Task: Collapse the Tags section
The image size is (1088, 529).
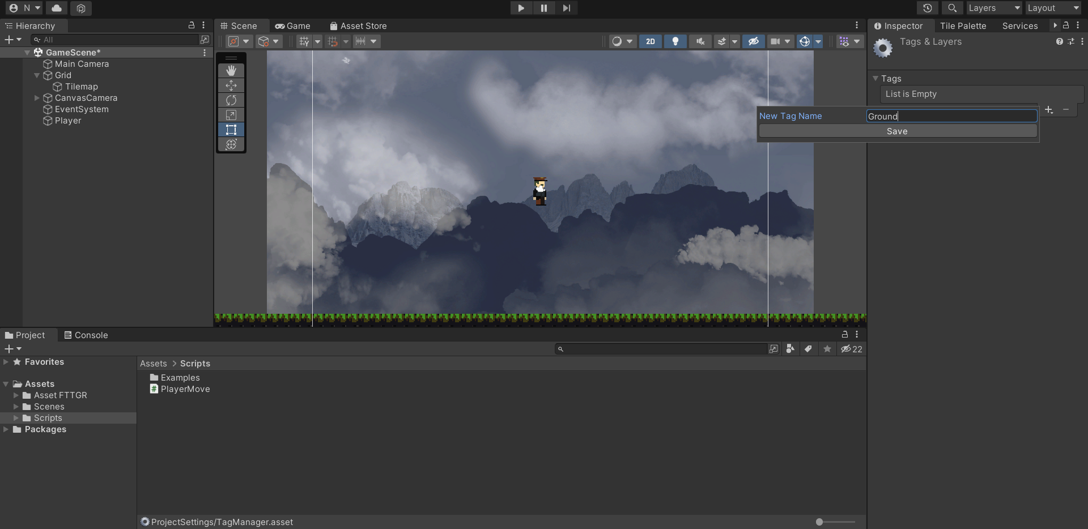Action: pos(875,79)
